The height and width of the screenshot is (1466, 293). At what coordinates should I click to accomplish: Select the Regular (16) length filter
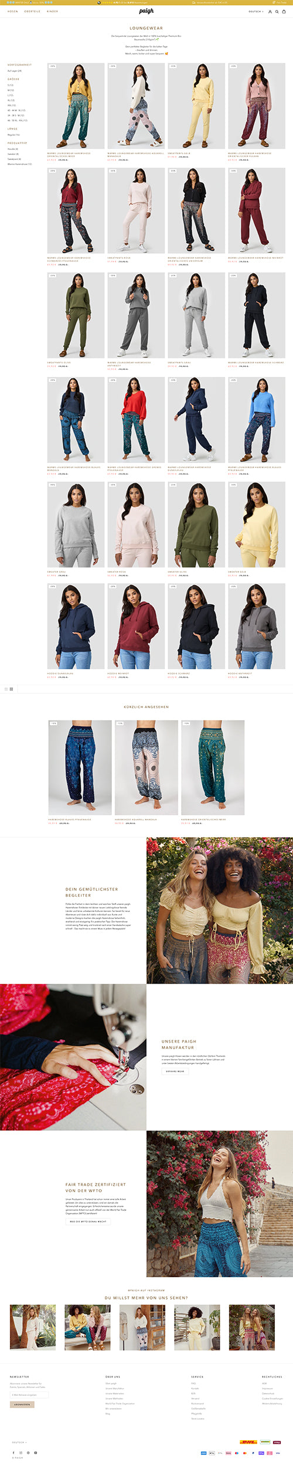(13, 135)
